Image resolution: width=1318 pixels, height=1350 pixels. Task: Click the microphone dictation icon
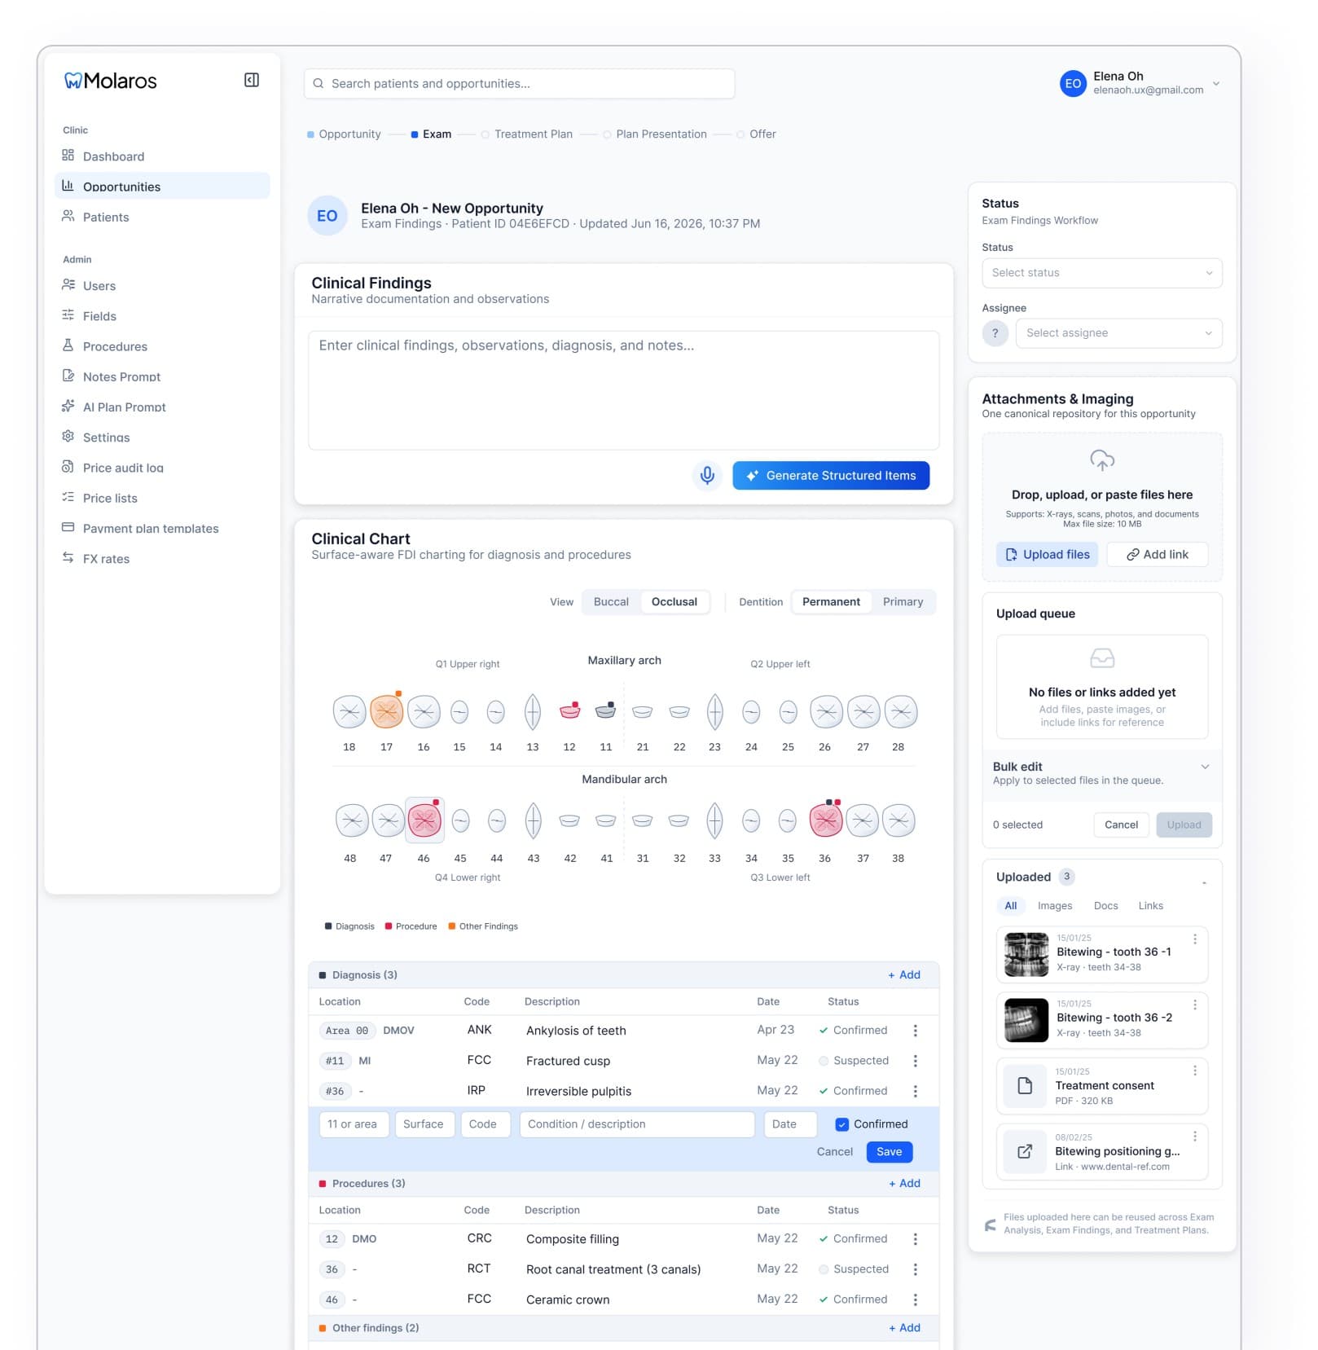coord(707,475)
